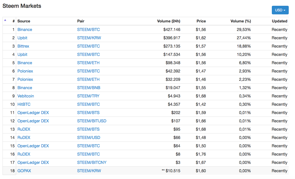Open the STEEM/BNB pair link
Viewport: 295px width, 179px height.
[x=89, y=88]
